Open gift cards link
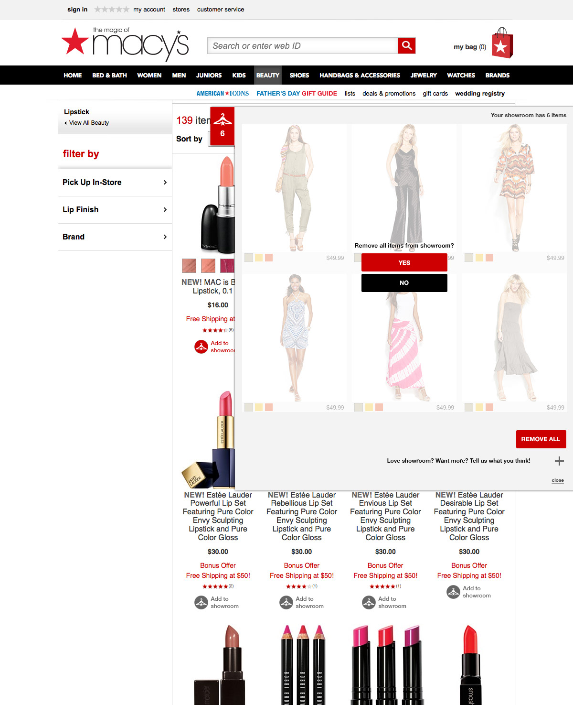 pos(435,93)
